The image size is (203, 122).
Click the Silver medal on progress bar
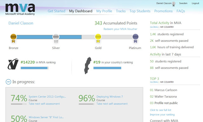56,38
